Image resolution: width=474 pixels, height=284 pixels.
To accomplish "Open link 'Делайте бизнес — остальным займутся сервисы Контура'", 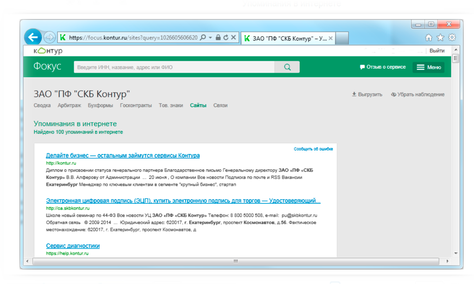I will tap(123, 155).
